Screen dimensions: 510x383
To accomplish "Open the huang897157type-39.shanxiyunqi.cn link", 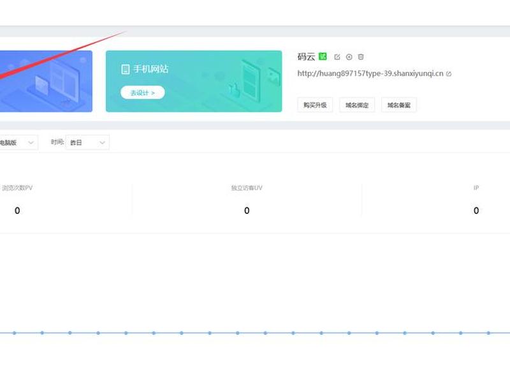I will click(x=370, y=73).
